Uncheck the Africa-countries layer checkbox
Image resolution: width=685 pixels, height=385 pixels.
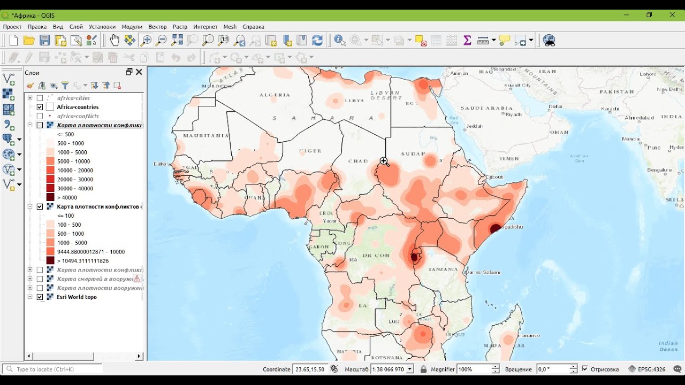tap(40, 107)
